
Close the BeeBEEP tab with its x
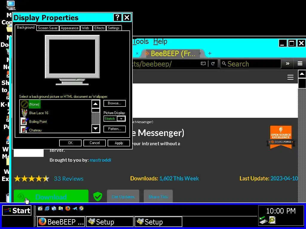pos(200,53)
